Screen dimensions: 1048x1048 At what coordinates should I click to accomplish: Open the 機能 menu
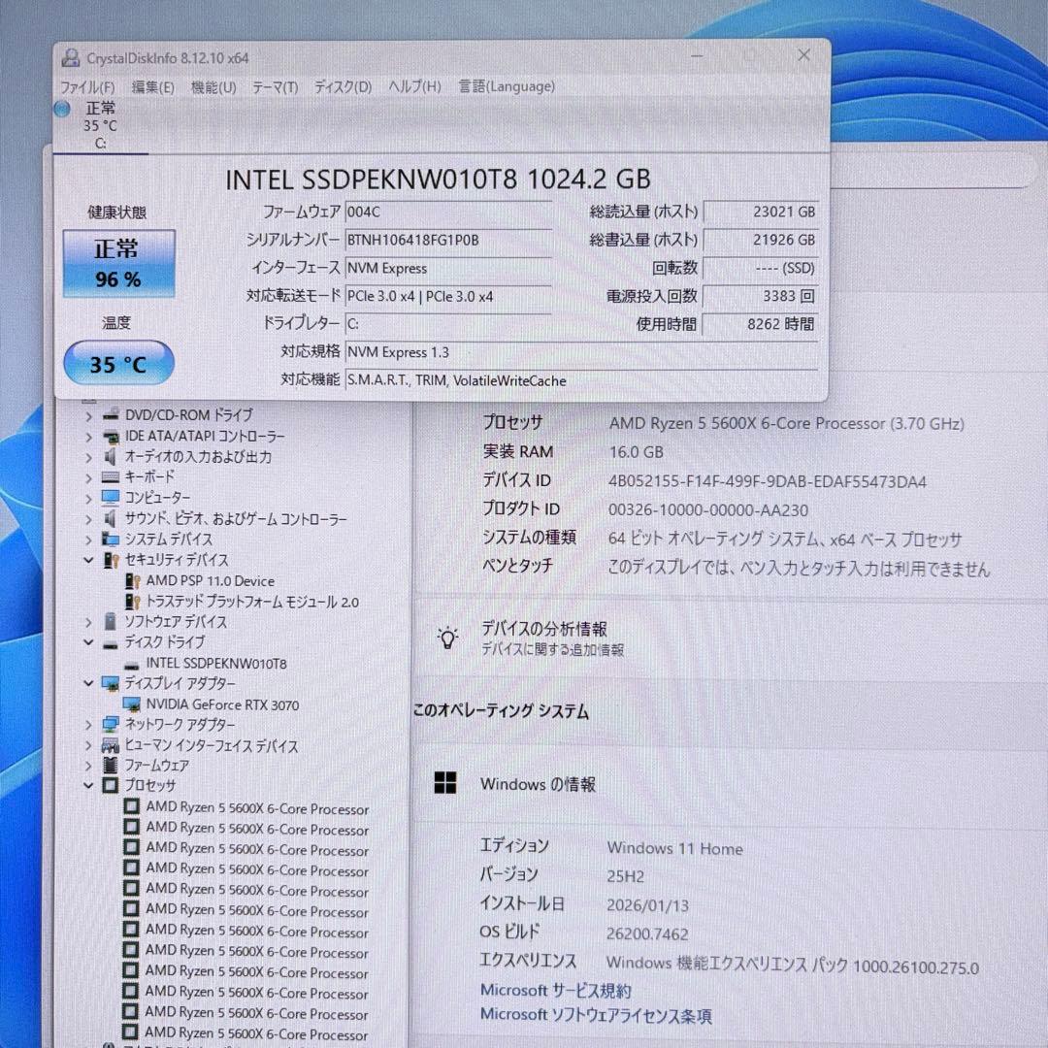point(213,86)
